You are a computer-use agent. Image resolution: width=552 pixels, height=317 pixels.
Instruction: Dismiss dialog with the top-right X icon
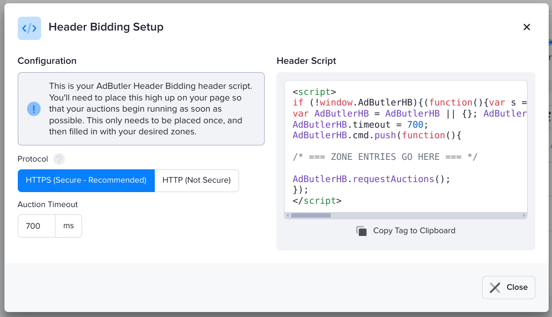[526, 27]
